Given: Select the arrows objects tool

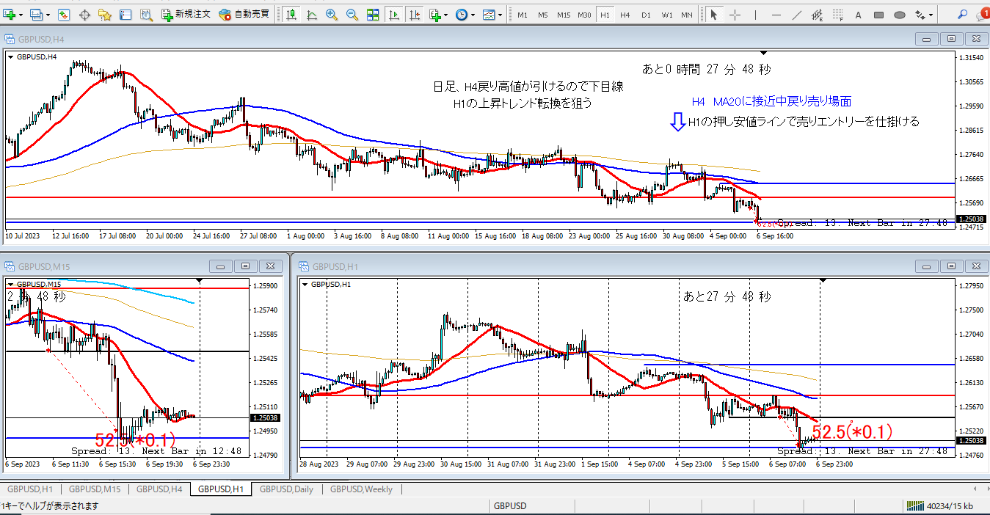Looking at the screenshot, I should click(920, 15).
